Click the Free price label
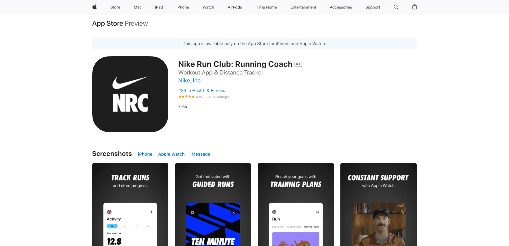Image resolution: width=509 pixels, height=246 pixels. (183, 106)
